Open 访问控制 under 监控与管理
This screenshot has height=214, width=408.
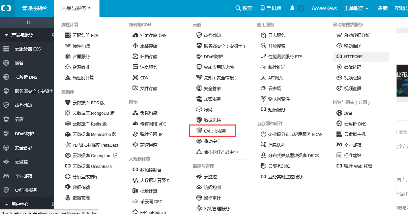click(x=212, y=187)
